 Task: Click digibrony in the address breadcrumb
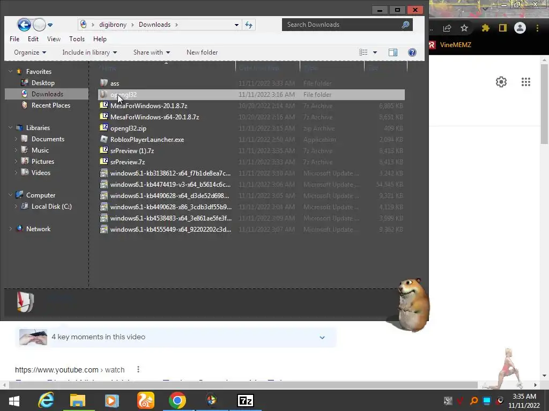pyautogui.click(x=113, y=25)
